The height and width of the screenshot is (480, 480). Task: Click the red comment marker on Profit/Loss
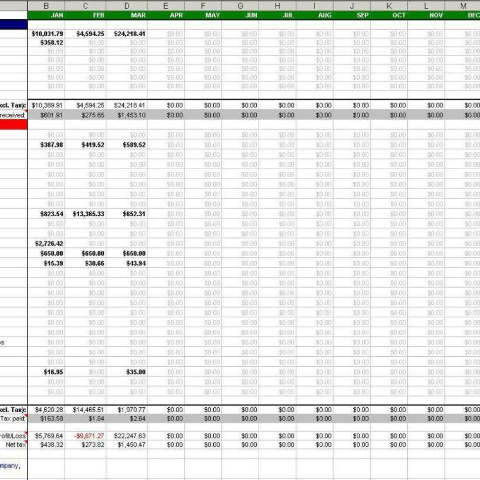[26, 432]
